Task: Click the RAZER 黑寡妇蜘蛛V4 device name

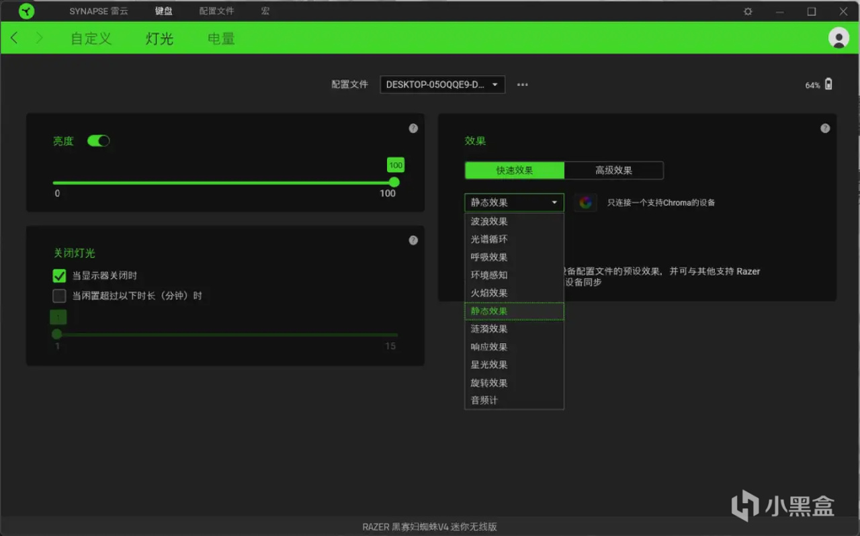Action: tap(430, 527)
